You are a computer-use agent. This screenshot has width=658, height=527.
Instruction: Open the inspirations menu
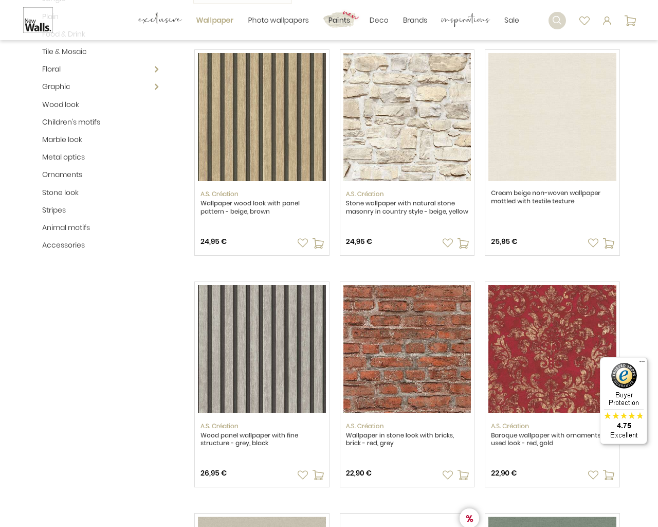tap(465, 20)
